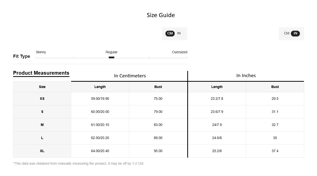Click the manual measurement disclaimer note

78,163
